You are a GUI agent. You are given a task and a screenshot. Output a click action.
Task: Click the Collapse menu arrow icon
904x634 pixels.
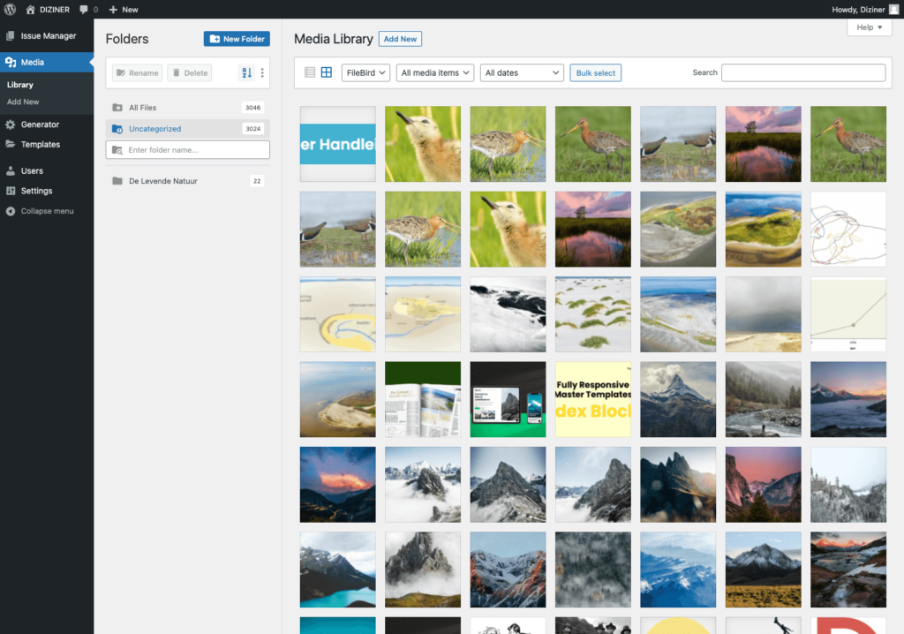click(x=11, y=211)
